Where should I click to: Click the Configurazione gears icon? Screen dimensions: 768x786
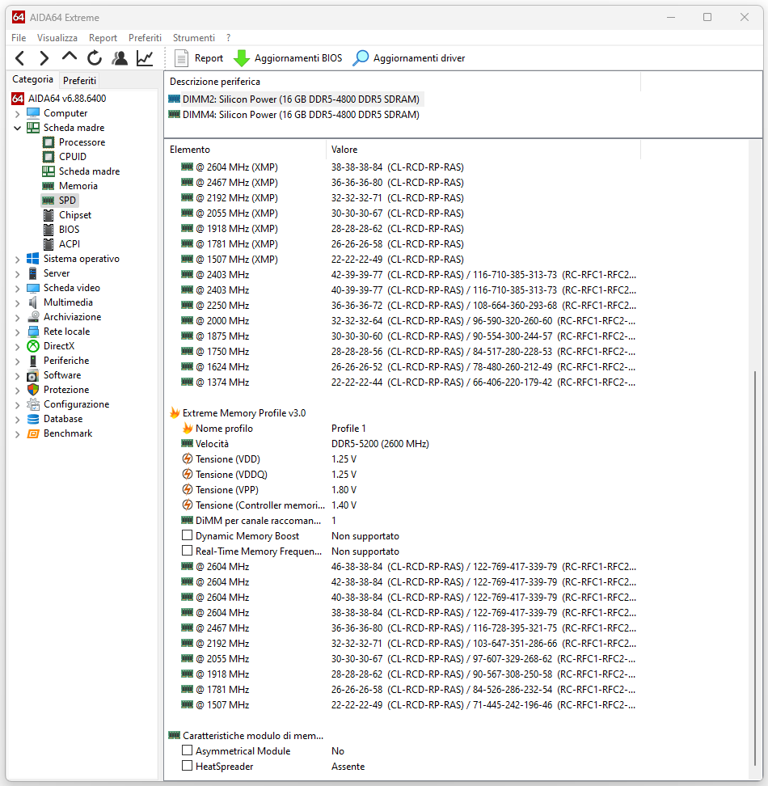(33, 404)
